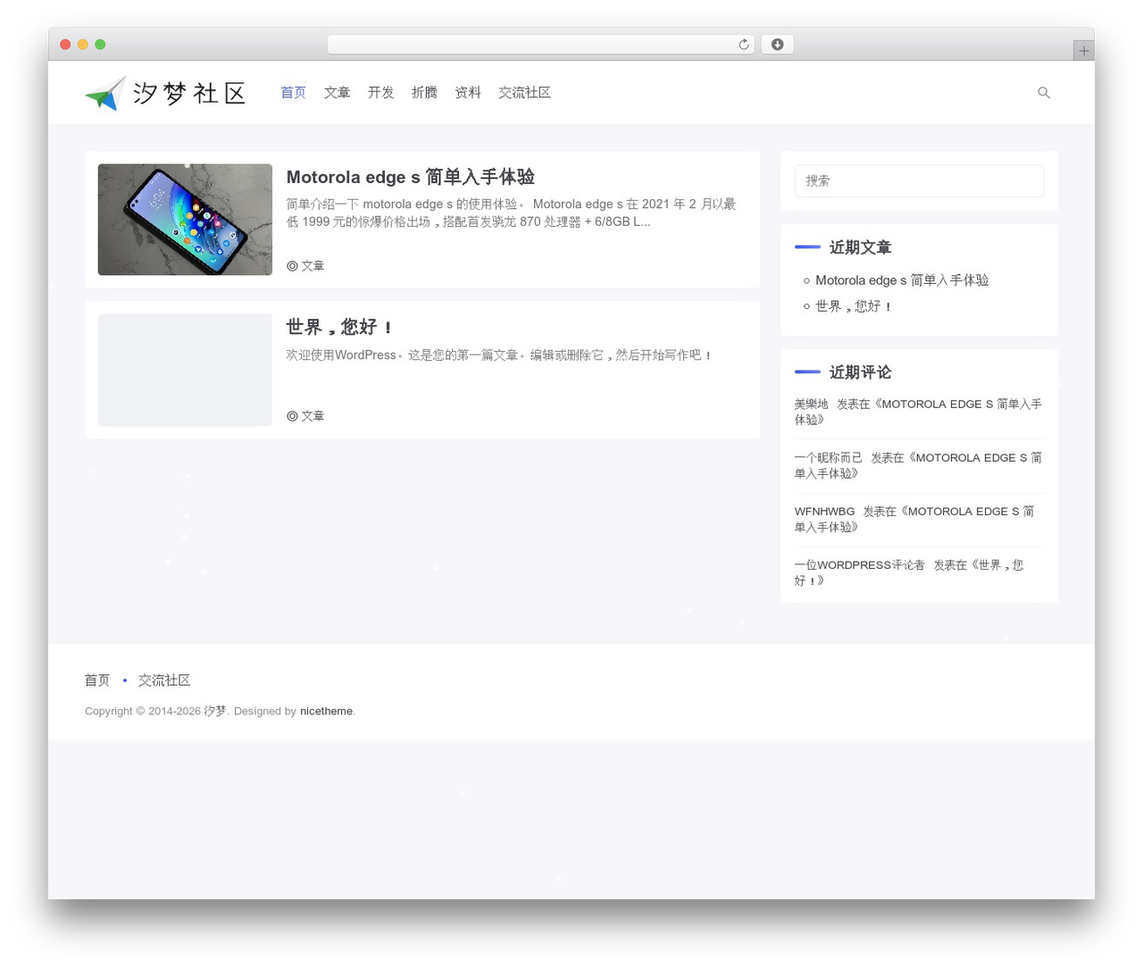Open the 首页 navigation menu item
Viewport: 1143px width, 968px height.
294,93
